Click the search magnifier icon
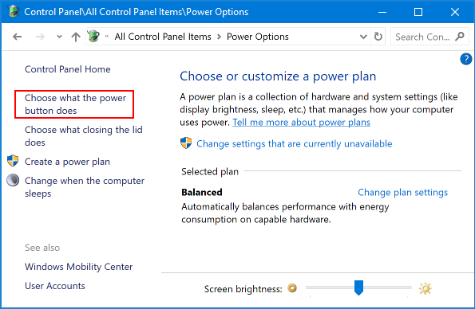Screen dimensions: 475x309 point(460,37)
